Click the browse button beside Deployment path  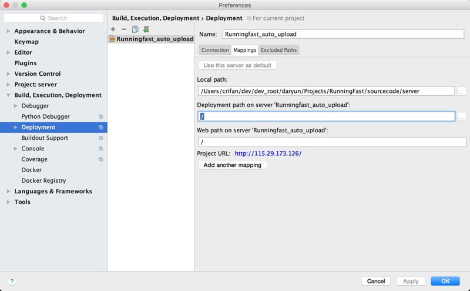(x=462, y=117)
